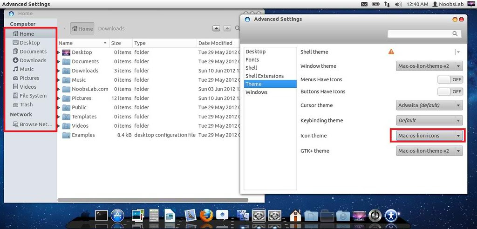477x229 pixels.
Task: Open the Accessibility icon in the dock
Action: coord(391,216)
